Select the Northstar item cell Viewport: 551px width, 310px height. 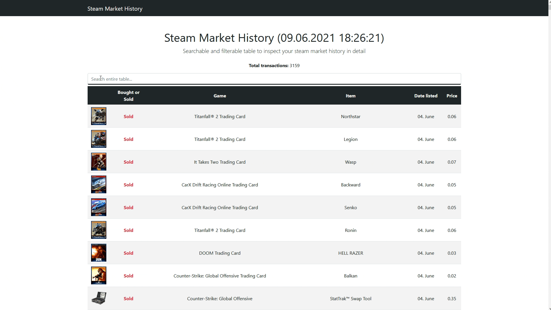[350, 116]
